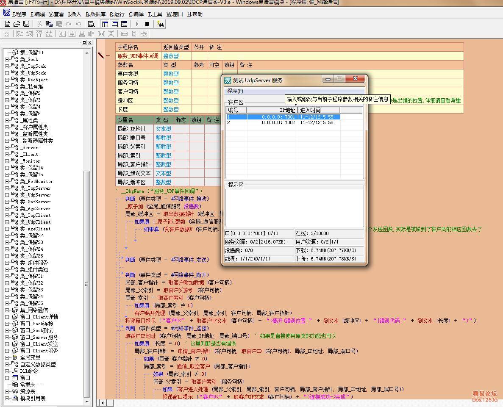Click the Save floppy disk icon
Viewport: 503px width, 407px height.
click(x=26, y=24)
